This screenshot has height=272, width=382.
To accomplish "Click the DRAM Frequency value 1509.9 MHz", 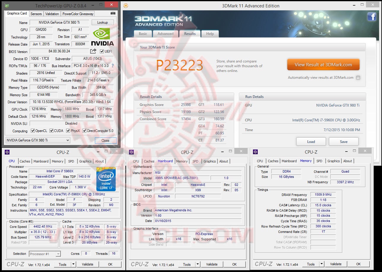I will tap(323, 195).
